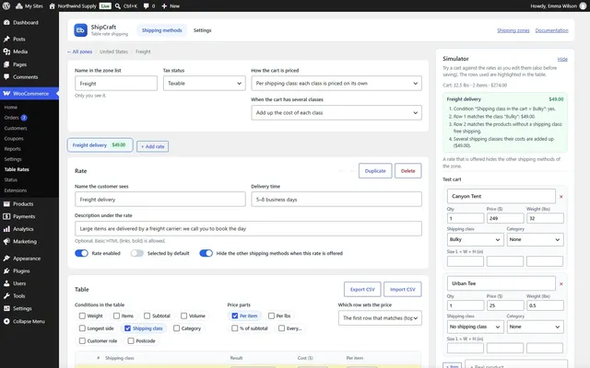Click the Northwind Supply home icon
The image size is (590, 368).
click(52, 6)
